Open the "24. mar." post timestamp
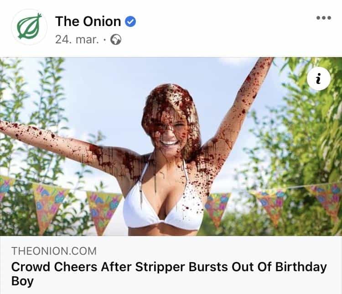Screen dimensions: 342x294 tap(77, 40)
